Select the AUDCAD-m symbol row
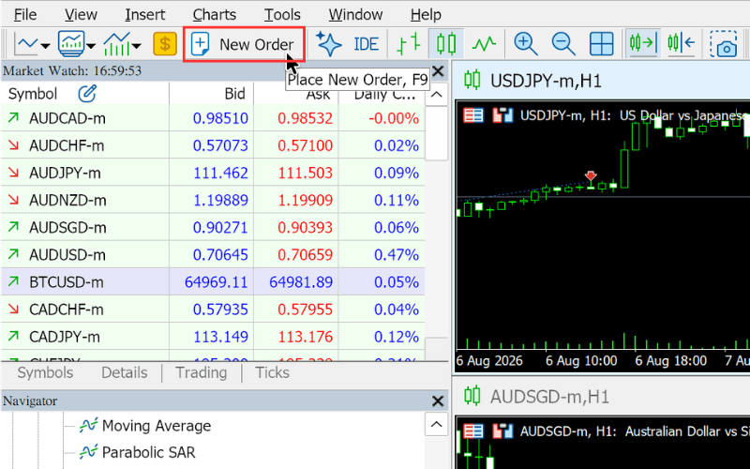The image size is (750, 469). [213, 118]
